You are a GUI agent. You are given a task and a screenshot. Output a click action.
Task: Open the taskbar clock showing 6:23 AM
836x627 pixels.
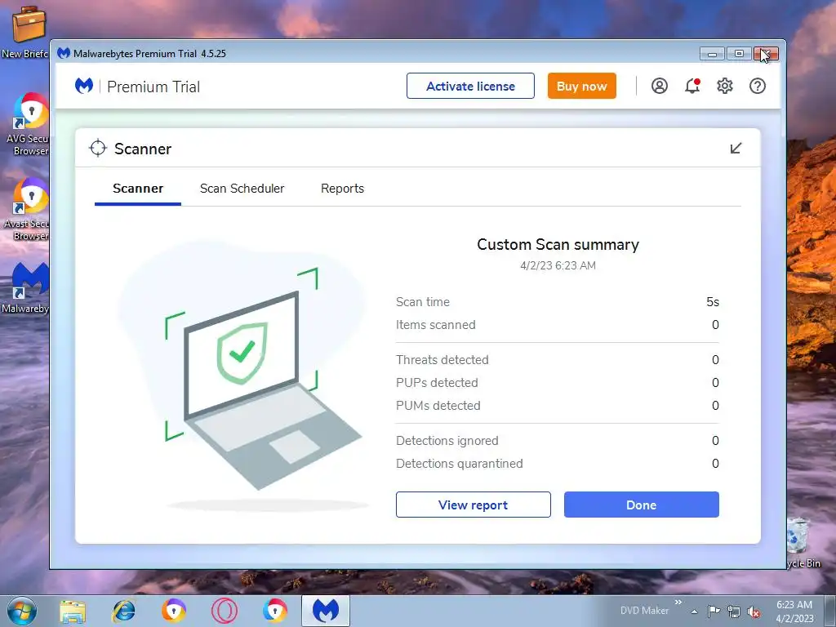[x=794, y=611]
